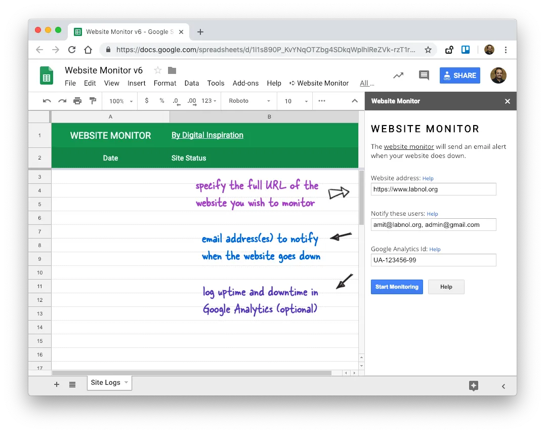Redo the last action
This screenshot has width=545, height=433.
(62, 101)
